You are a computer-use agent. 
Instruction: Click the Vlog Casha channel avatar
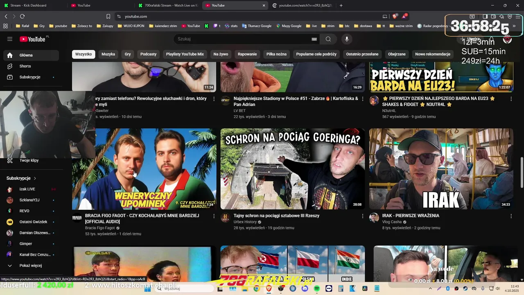pyautogui.click(x=374, y=218)
